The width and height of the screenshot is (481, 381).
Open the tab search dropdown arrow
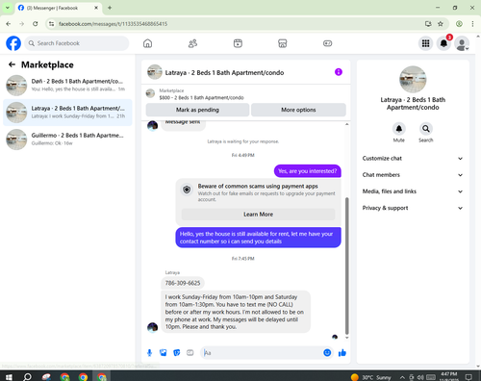7,8
